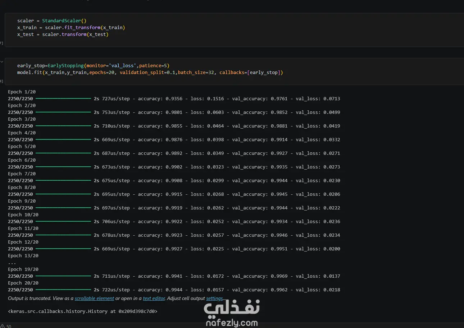Click the 'Epoch 5/20' output line
464x328 pixels.
22,147
